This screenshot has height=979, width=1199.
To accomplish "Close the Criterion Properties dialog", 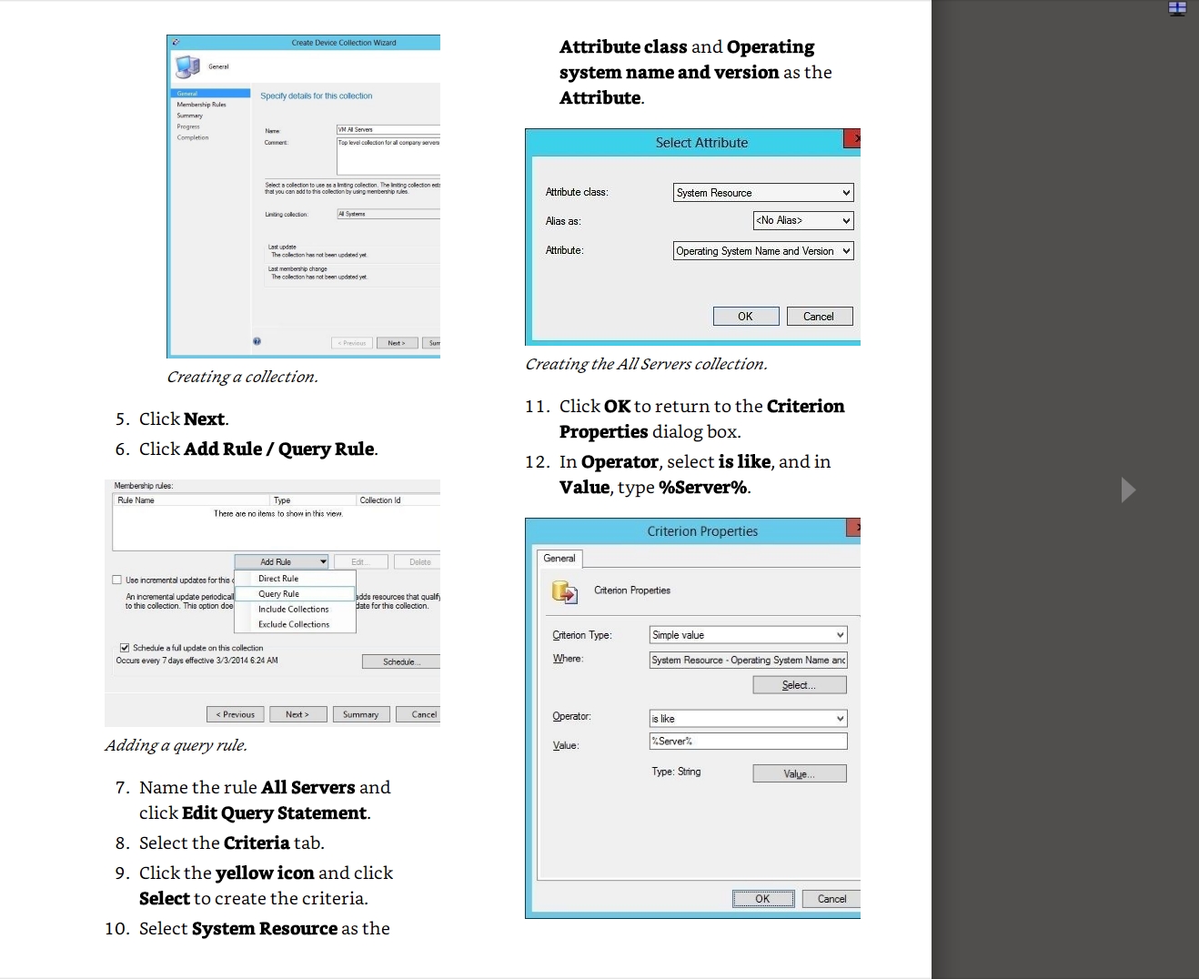I will click(x=854, y=528).
